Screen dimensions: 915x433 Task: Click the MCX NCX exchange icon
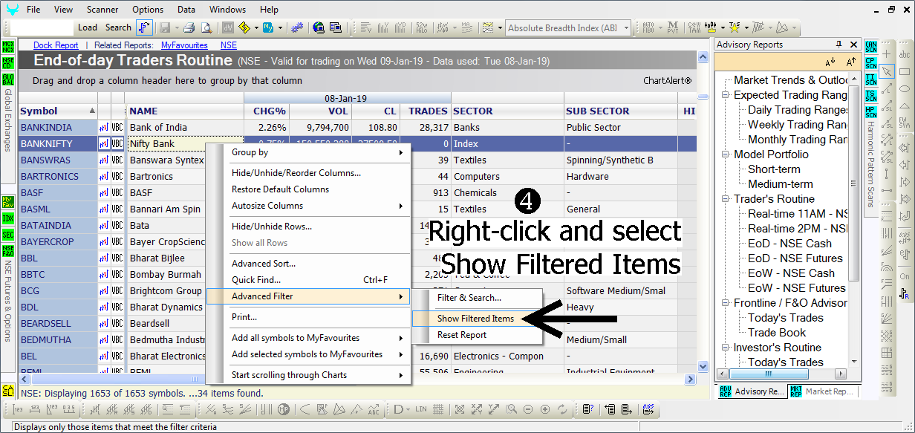click(x=8, y=47)
